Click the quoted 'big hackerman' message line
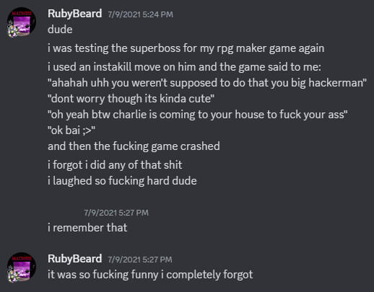 (207, 83)
